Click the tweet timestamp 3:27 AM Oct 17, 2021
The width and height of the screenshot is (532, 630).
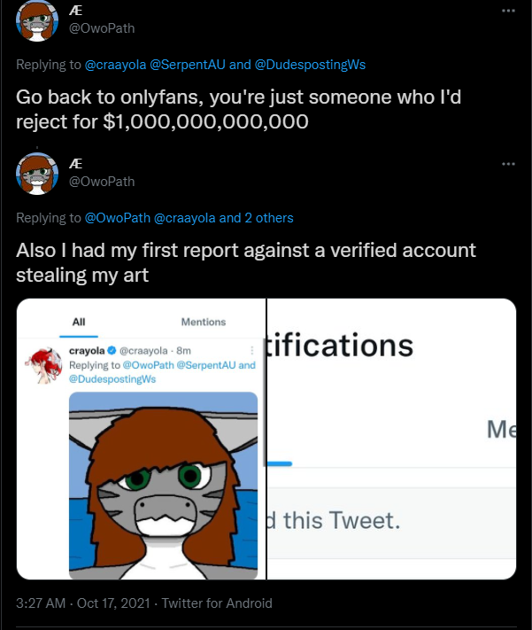pyautogui.click(x=83, y=603)
